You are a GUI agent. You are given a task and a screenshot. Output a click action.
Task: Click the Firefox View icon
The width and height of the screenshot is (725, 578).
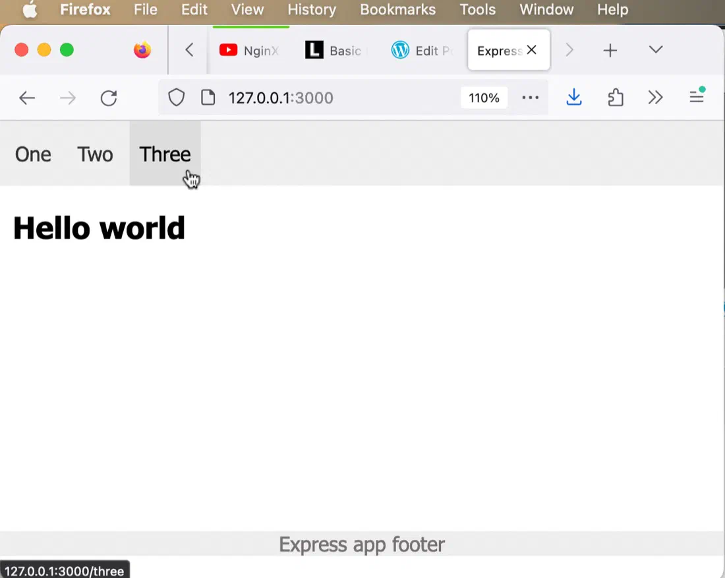[142, 50]
